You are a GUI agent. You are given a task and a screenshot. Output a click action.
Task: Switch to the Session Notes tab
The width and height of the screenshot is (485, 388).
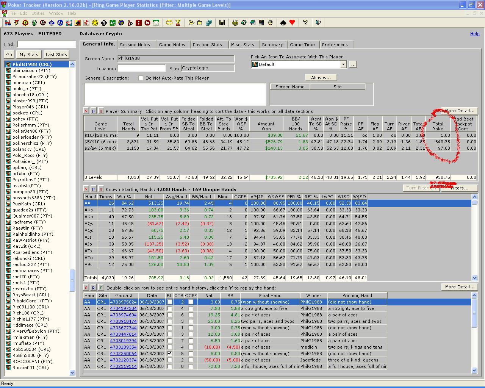pos(135,45)
